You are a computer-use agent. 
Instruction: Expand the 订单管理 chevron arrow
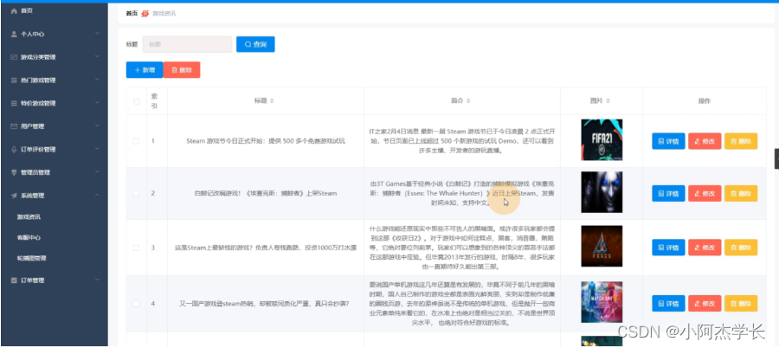pyautogui.click(x=97, y=280)
